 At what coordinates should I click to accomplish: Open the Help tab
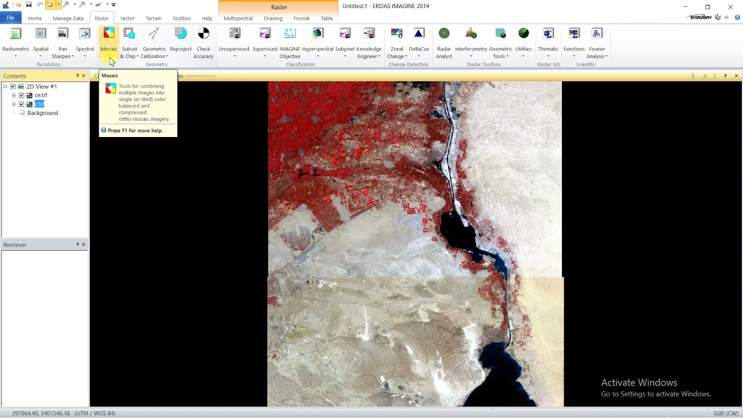[x=207, y=18]
